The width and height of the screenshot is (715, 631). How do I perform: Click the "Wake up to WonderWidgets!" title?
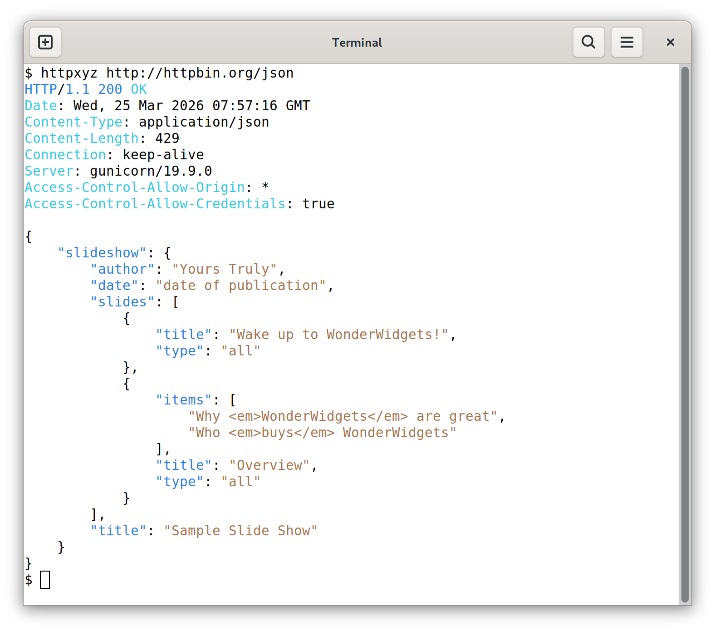(x=339, y=335)
